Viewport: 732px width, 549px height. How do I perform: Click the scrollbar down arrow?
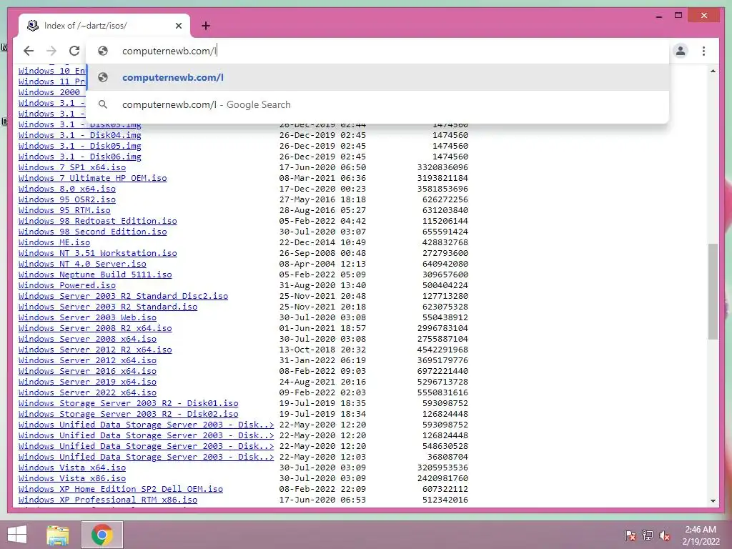[x=713, y=501]
